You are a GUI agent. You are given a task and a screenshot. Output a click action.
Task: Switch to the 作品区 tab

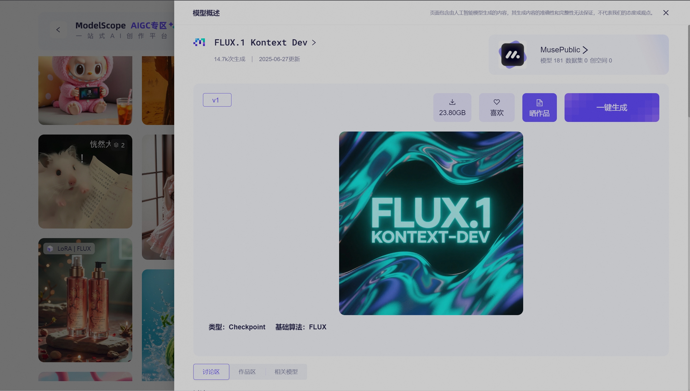247,372
